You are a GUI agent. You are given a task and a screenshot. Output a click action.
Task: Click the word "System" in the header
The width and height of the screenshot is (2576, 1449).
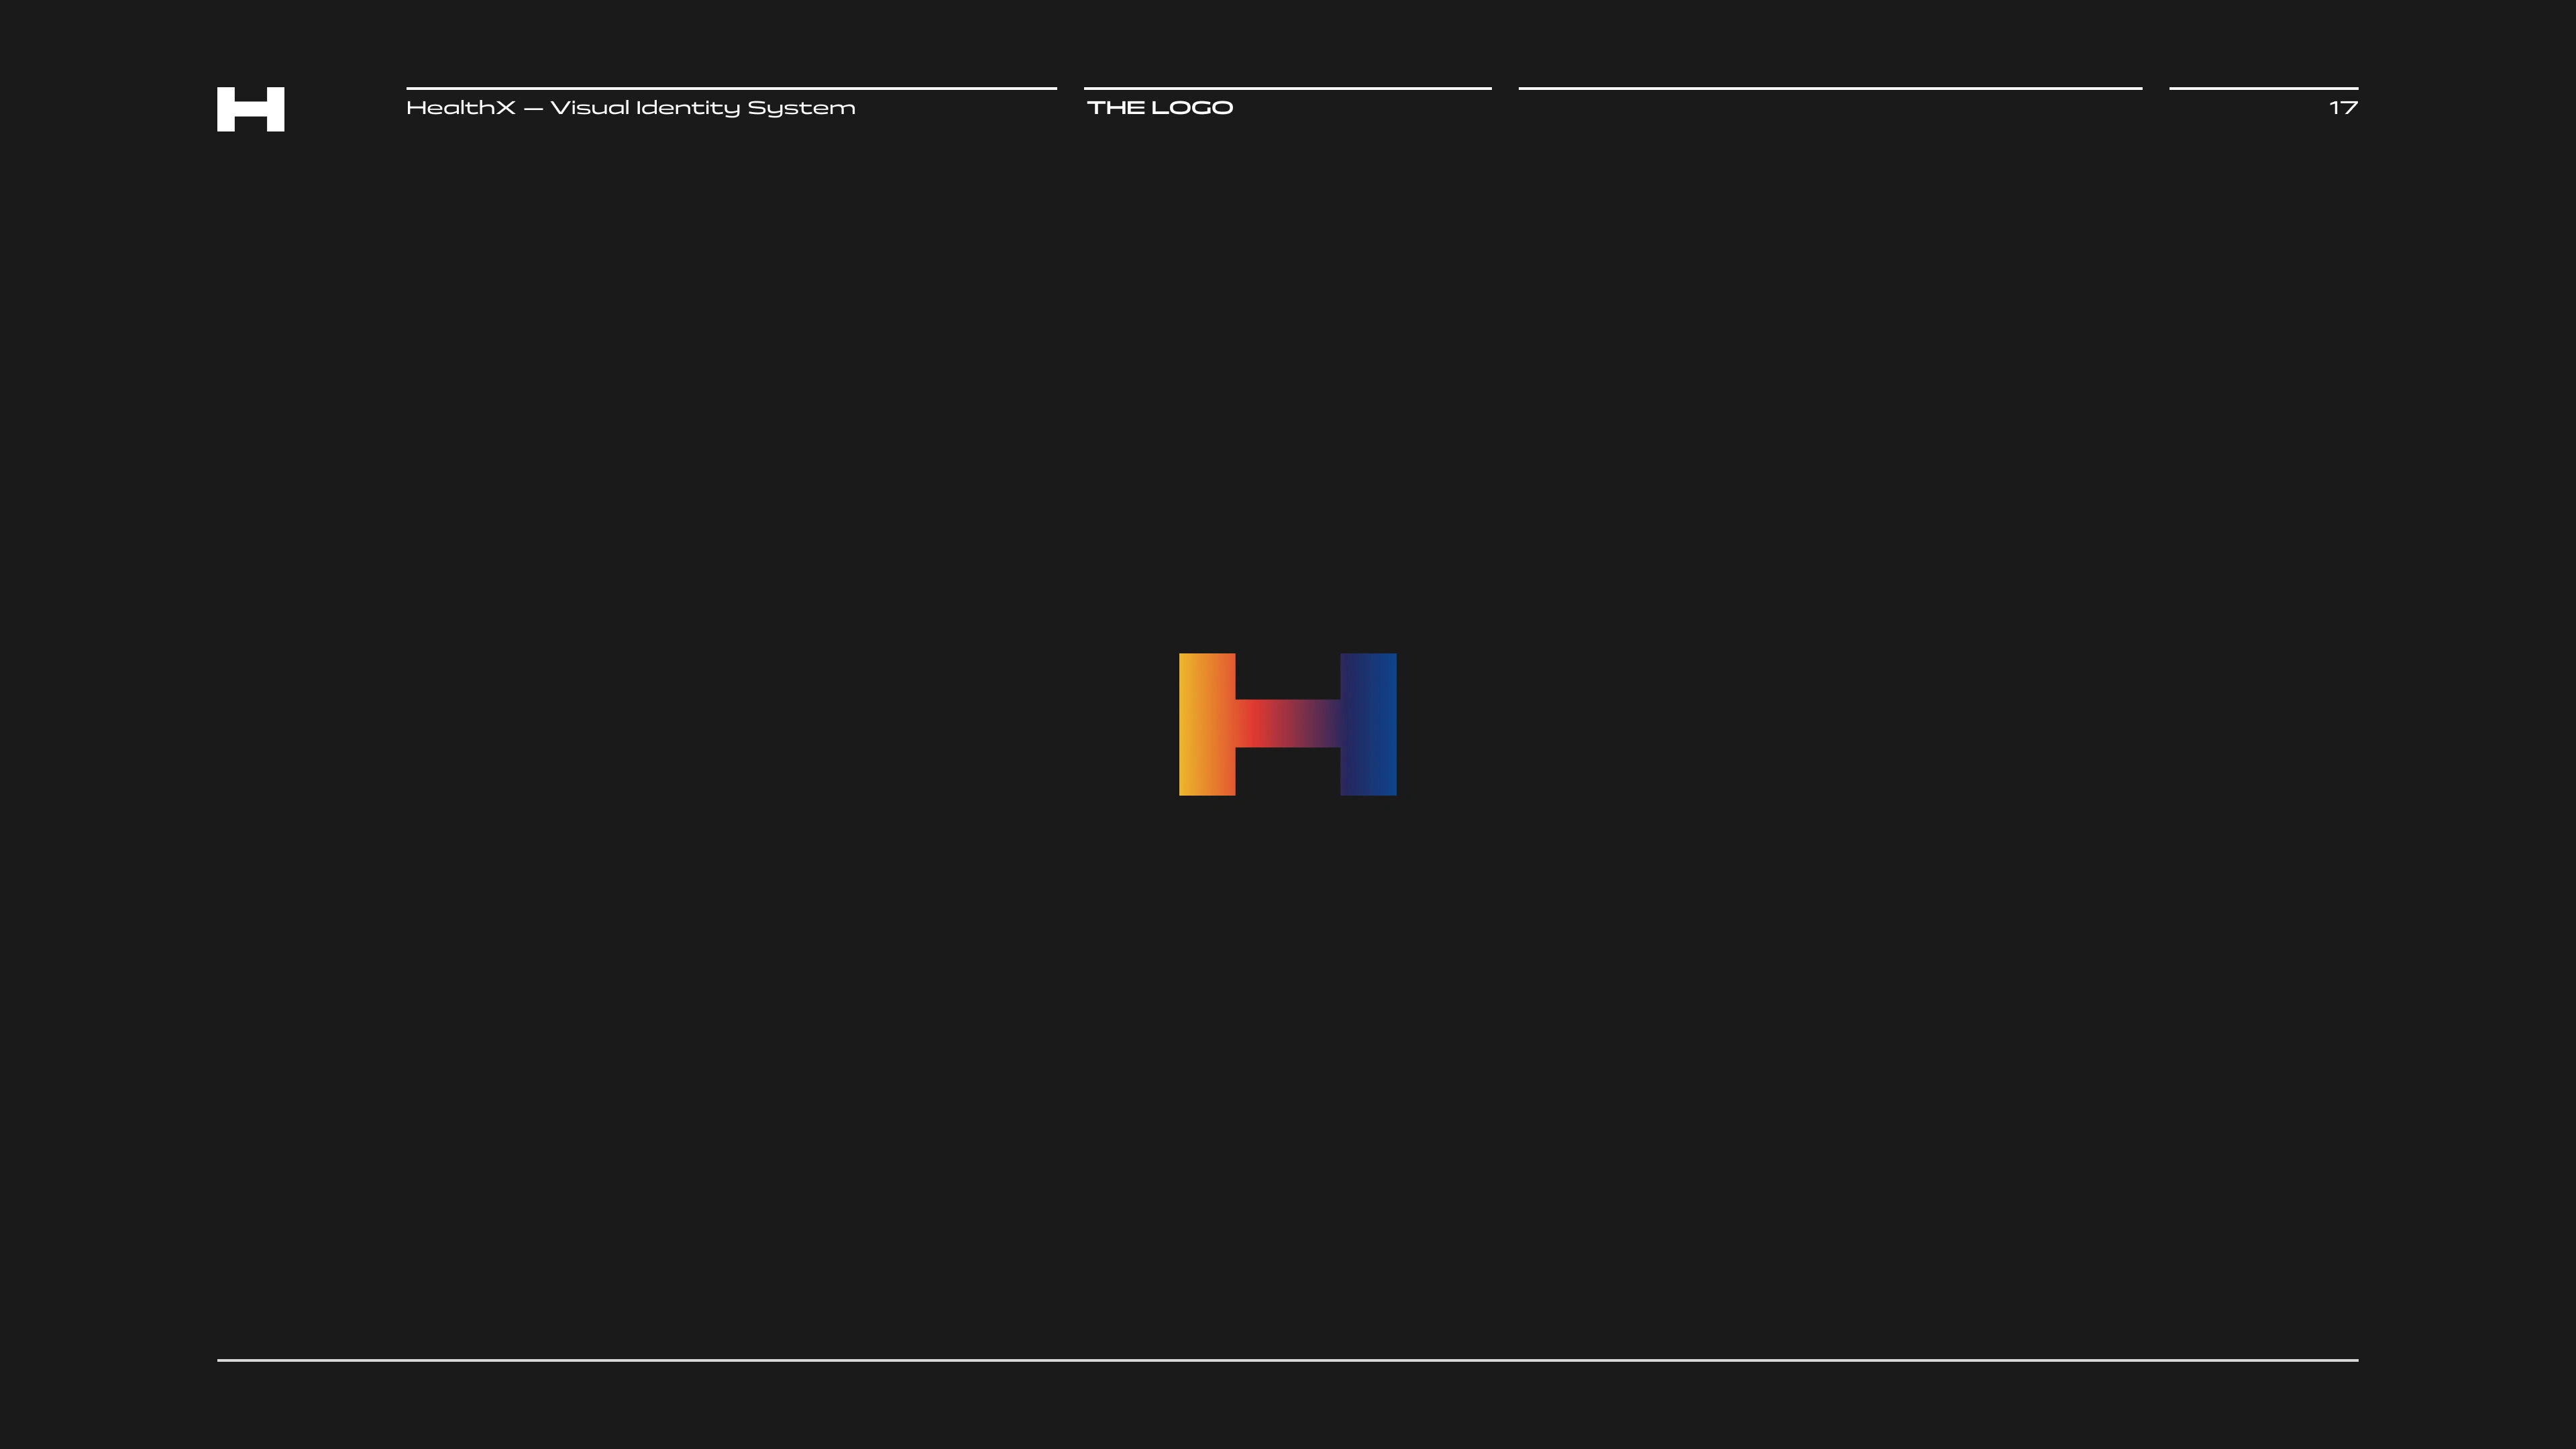[x=801, y=108]
